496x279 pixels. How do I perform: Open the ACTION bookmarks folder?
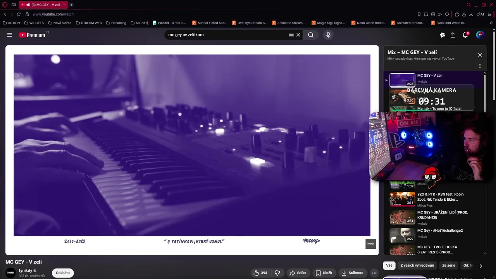pos(11,23)
